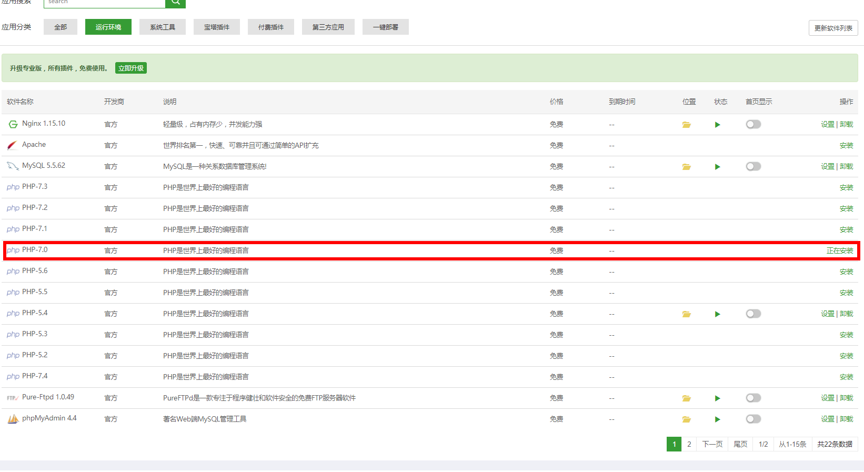The height and width of the screenshot is (472, 864).
Task: Toggle homepage display for Pure-Ftpd
Action: [754, 398]
